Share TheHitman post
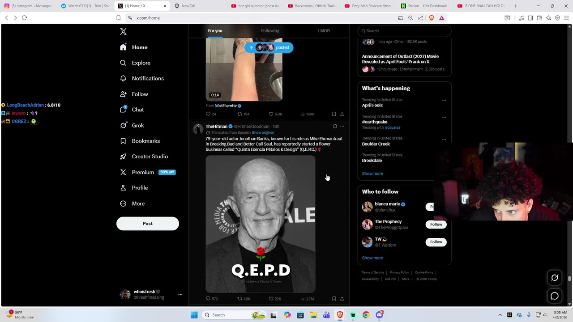This screenshot has width=573, height=322. pyautogui.click(x=342, y=299)
